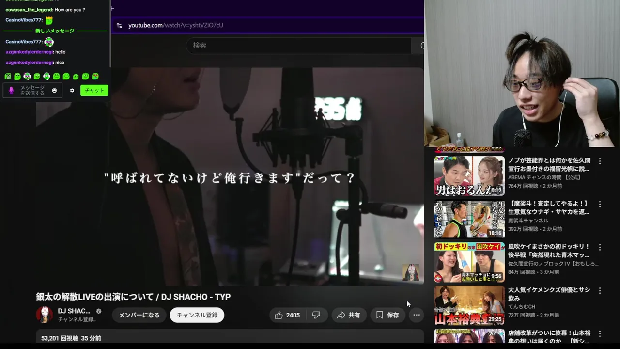Click channel name てんちむCH
The width and height of the screenshot is (620, 349).
click(521, 307)
